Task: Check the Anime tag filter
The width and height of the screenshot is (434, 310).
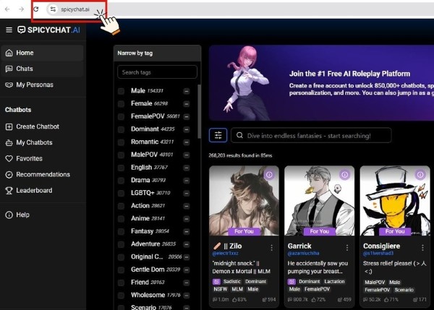Action: pyautogui.click(x=122, y=218)
